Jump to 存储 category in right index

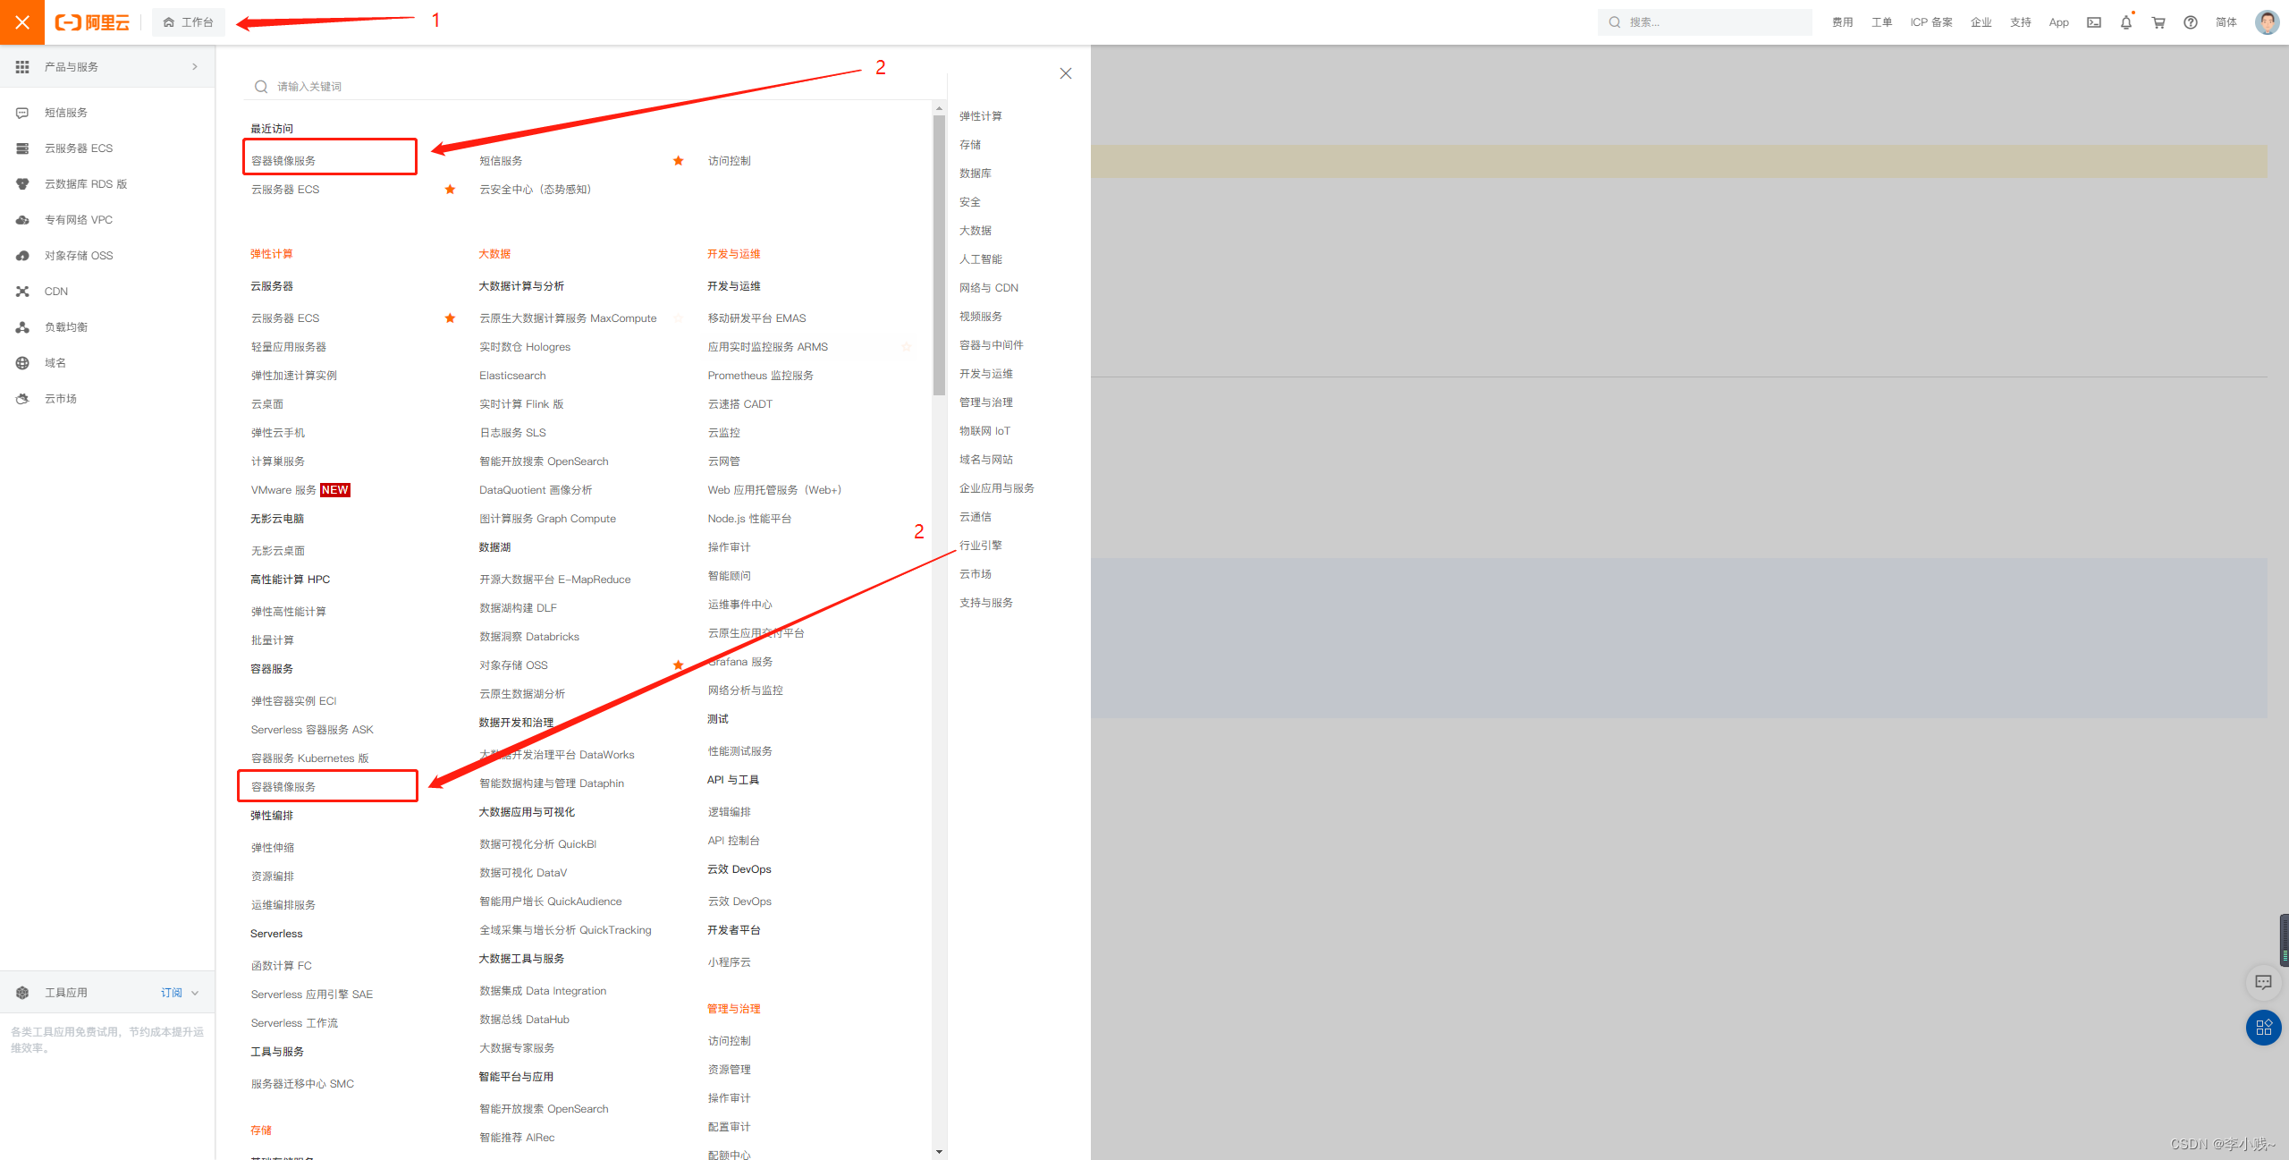point(970,145)
